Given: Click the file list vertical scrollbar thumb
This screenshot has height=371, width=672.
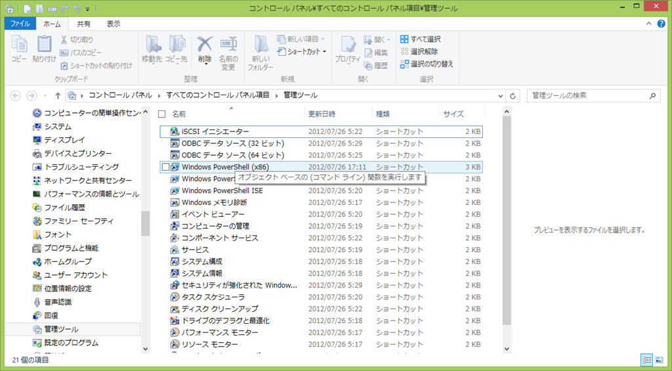Looking at the screenshot, I should coord(507,221).
